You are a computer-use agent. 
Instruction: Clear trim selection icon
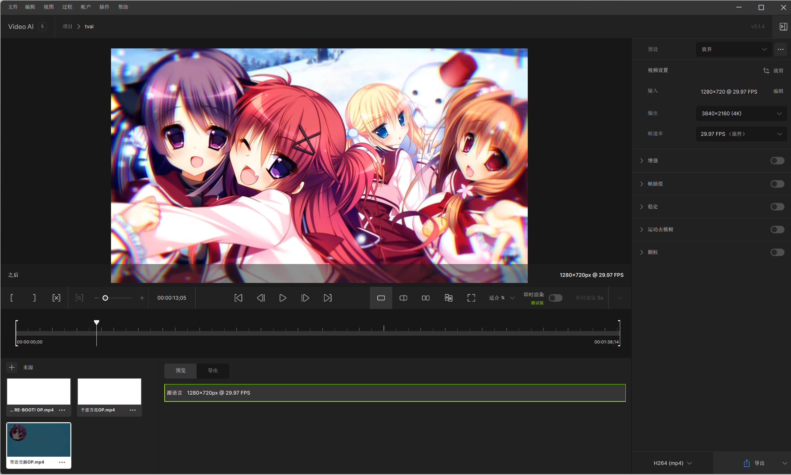56,298
